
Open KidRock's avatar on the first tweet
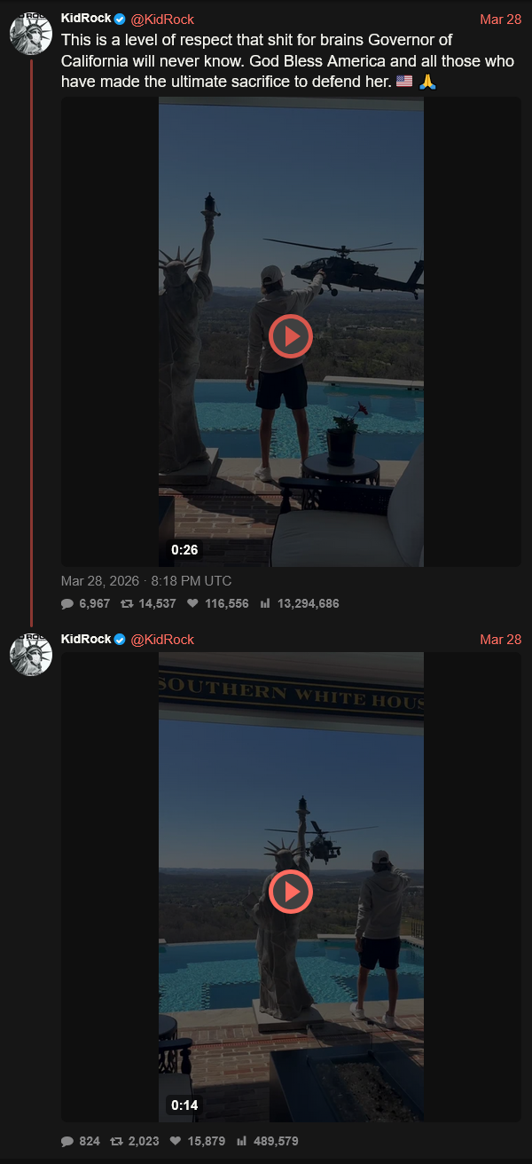[x=31, y=35]
